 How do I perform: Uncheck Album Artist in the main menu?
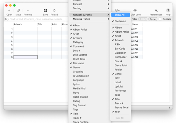click(x=90, y=30)
